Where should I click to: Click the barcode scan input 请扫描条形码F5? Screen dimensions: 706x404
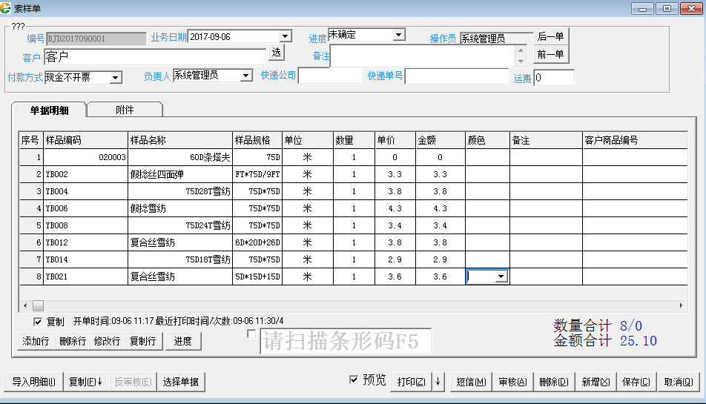tap(346, 341)
